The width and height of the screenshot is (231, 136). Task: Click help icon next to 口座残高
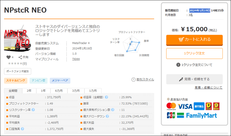22,129
